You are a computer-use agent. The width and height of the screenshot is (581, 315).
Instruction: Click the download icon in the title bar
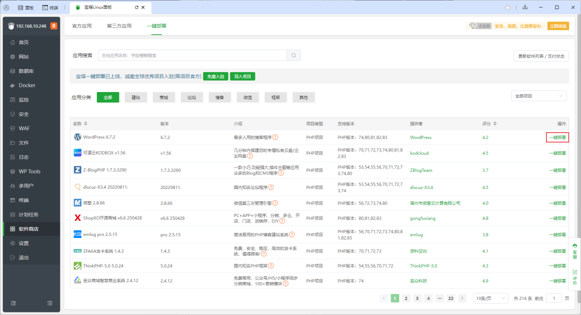525,7
